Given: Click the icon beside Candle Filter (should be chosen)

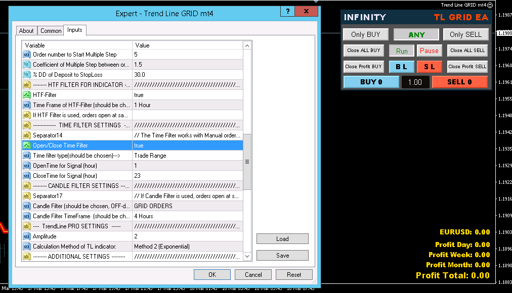Looking at the screenshot, I should click(27, 206).
